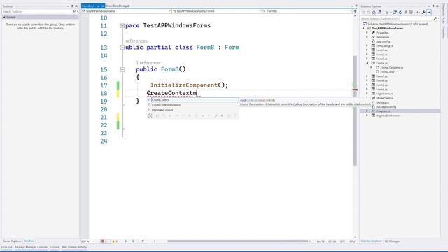The image size is (448, 252).
Task: Collapse the expanded Form4.cs node
Action: click(367, 63)
